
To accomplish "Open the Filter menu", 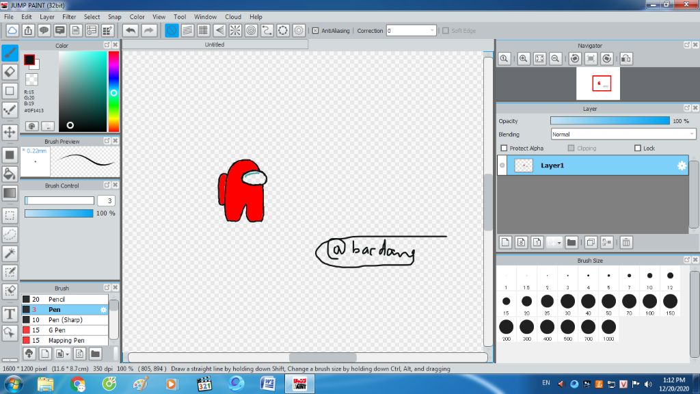I will (x=69, y=16).
